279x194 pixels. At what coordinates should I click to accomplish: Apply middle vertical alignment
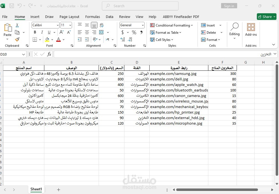pos(87,25)
